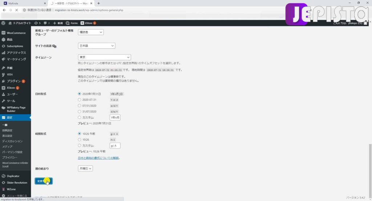Screen dimensions: 372x201
Task: Click the アナリティクス bar chart icon
Action: tap(3, 53)
